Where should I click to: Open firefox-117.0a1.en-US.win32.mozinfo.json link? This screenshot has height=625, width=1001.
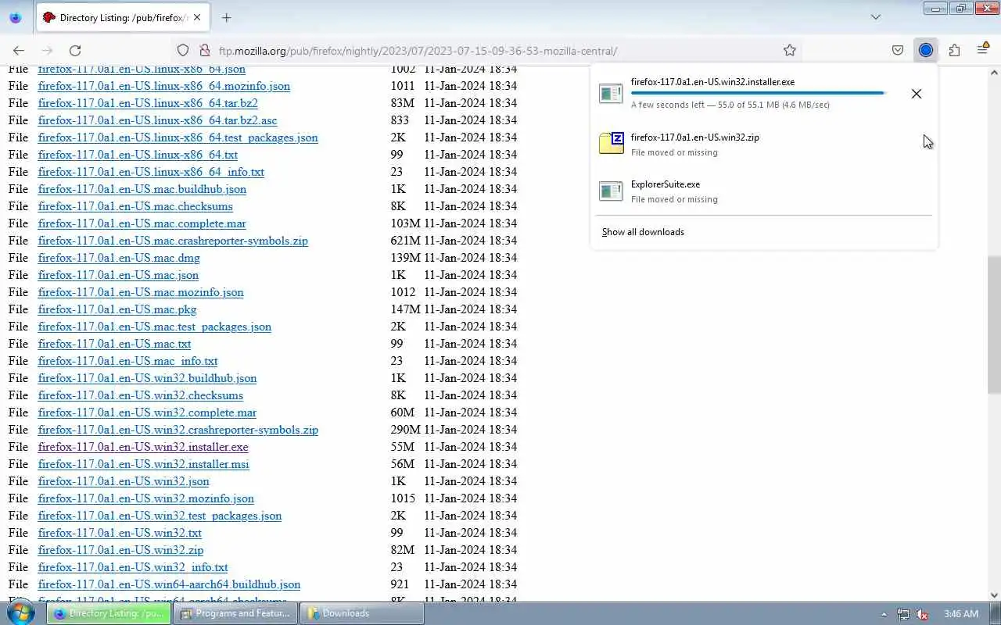[146, 498]
